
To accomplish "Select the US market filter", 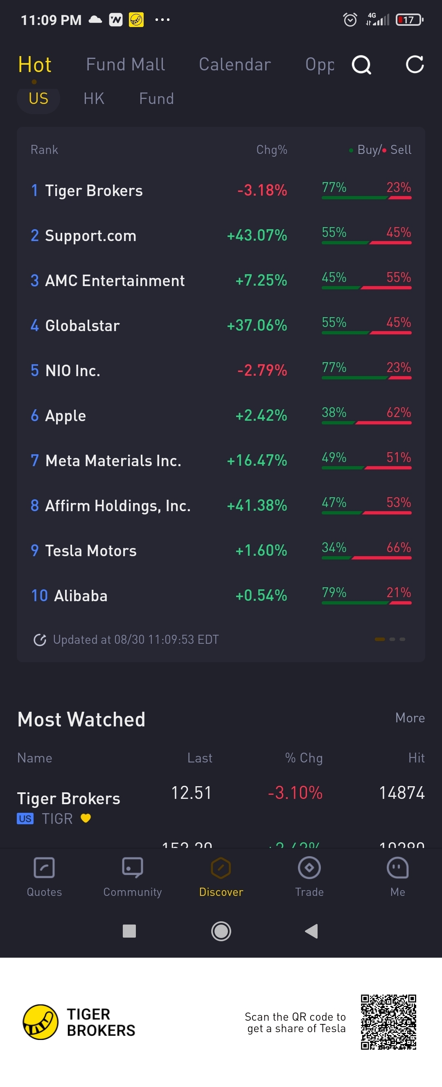I will coord(38,99).
